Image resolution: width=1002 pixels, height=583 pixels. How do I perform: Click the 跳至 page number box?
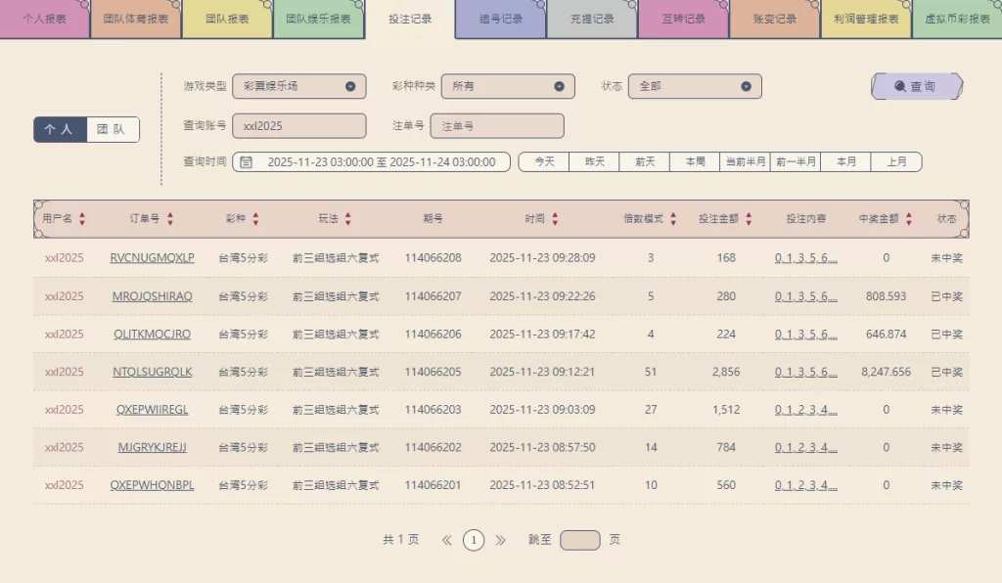pos(579,540)
